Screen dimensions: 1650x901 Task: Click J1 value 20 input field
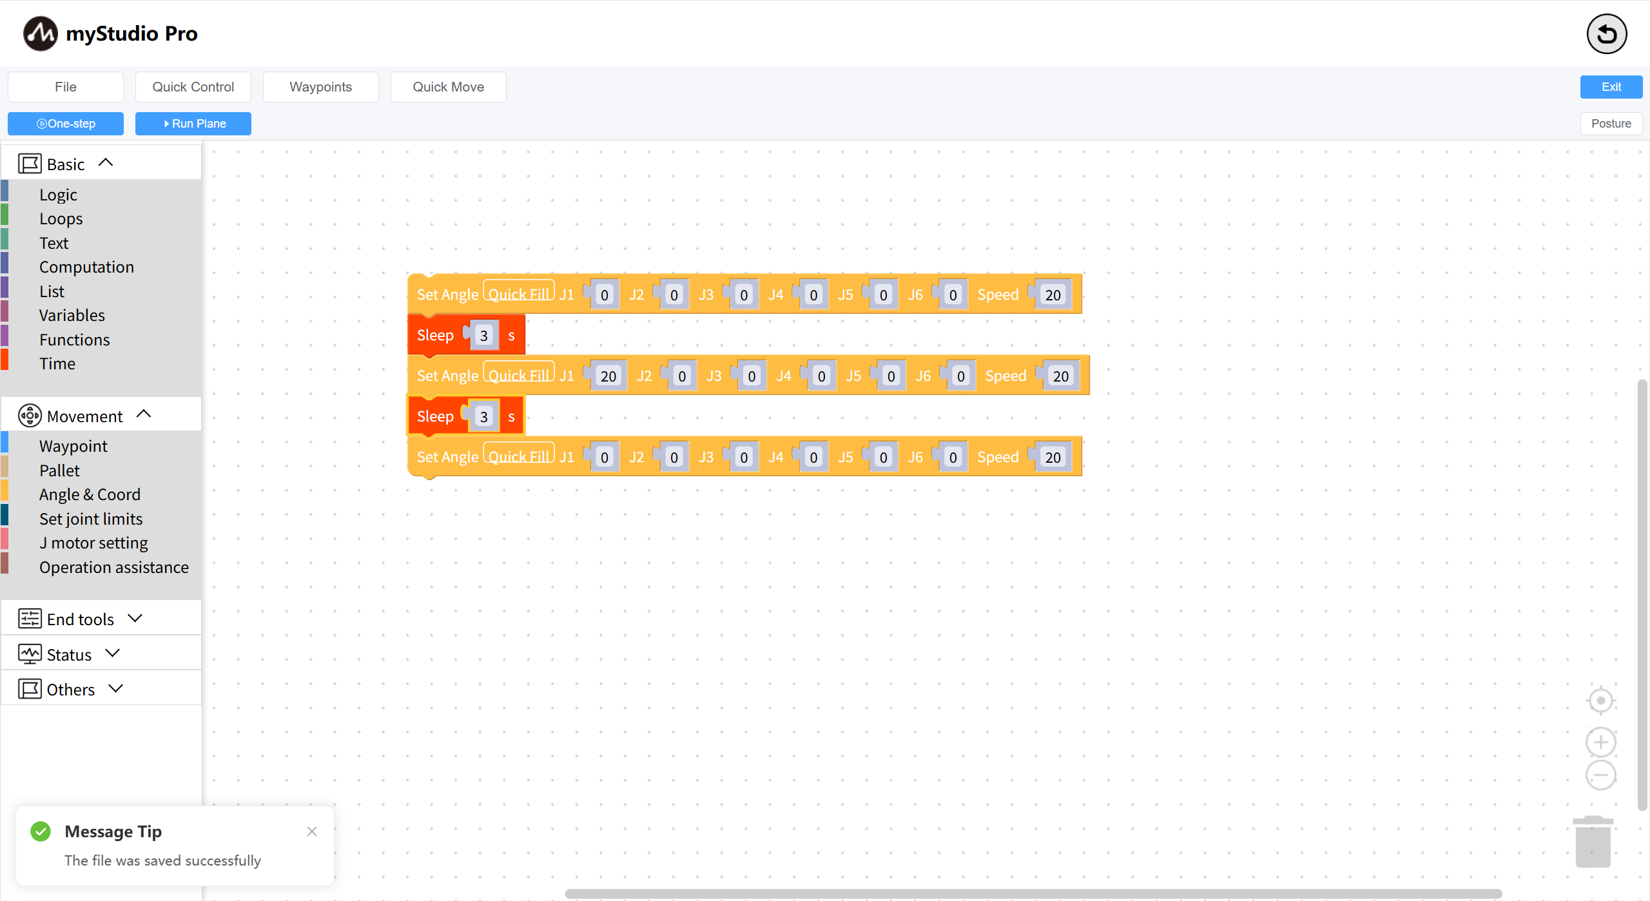pos(608,376)
